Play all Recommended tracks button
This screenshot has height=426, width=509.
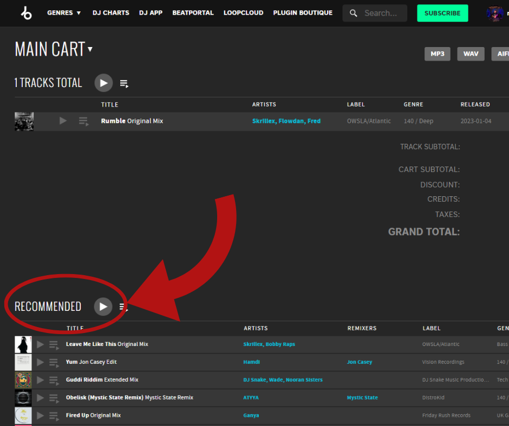click(103, 307)
